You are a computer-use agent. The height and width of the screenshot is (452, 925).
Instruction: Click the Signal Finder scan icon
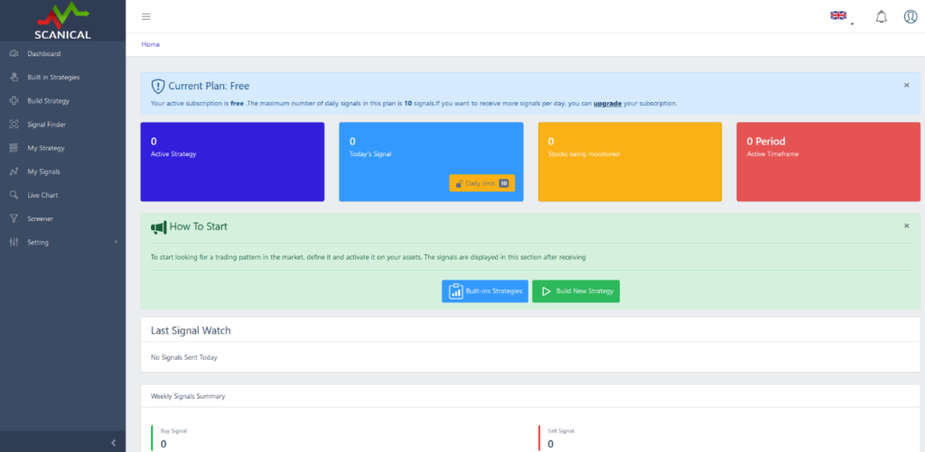pyautogui.click(x=14, y=125)
